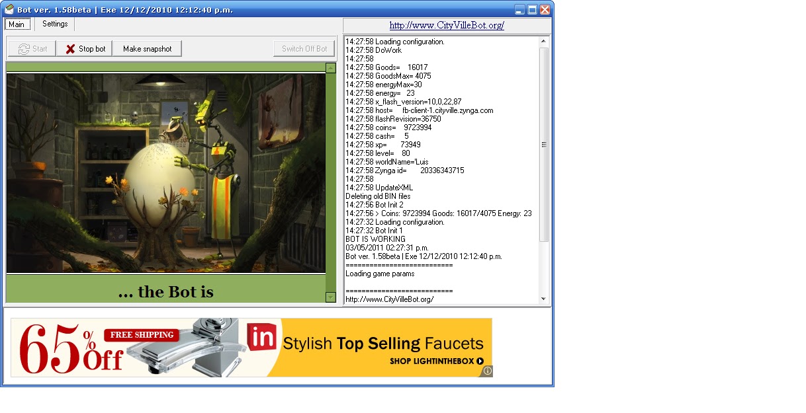Click the log panel scroll up arrow
Viewport: 806px width, 413px height.
544,42
